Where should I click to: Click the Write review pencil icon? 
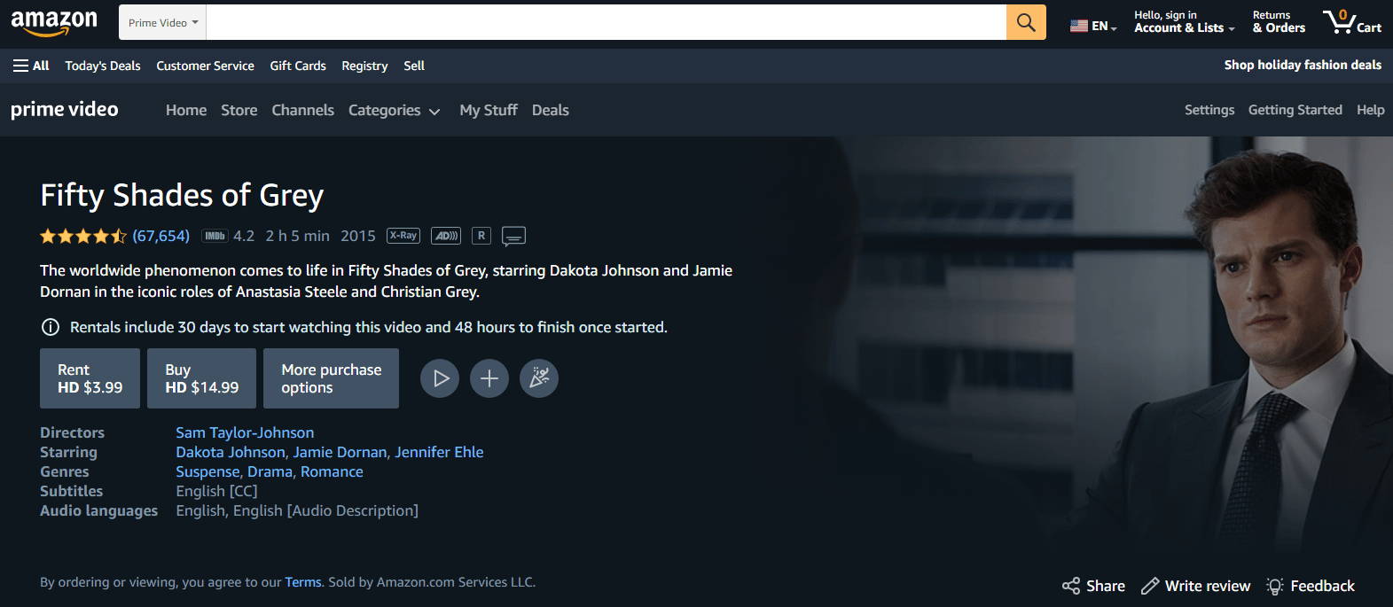coord(1150,586)
